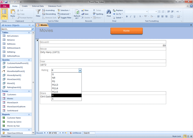Image resolution: width=193 pixels, height=138 pixels.
Task: Click the Replace command
Action: coord(118,10)
